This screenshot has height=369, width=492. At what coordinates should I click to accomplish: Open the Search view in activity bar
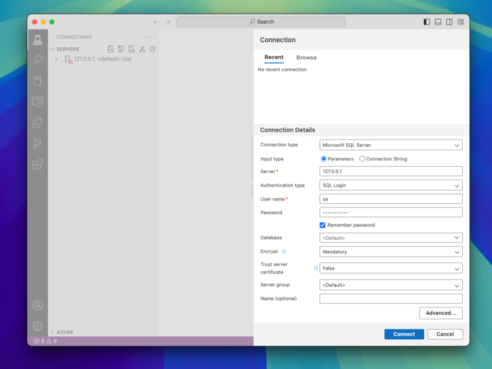(37, 60)
